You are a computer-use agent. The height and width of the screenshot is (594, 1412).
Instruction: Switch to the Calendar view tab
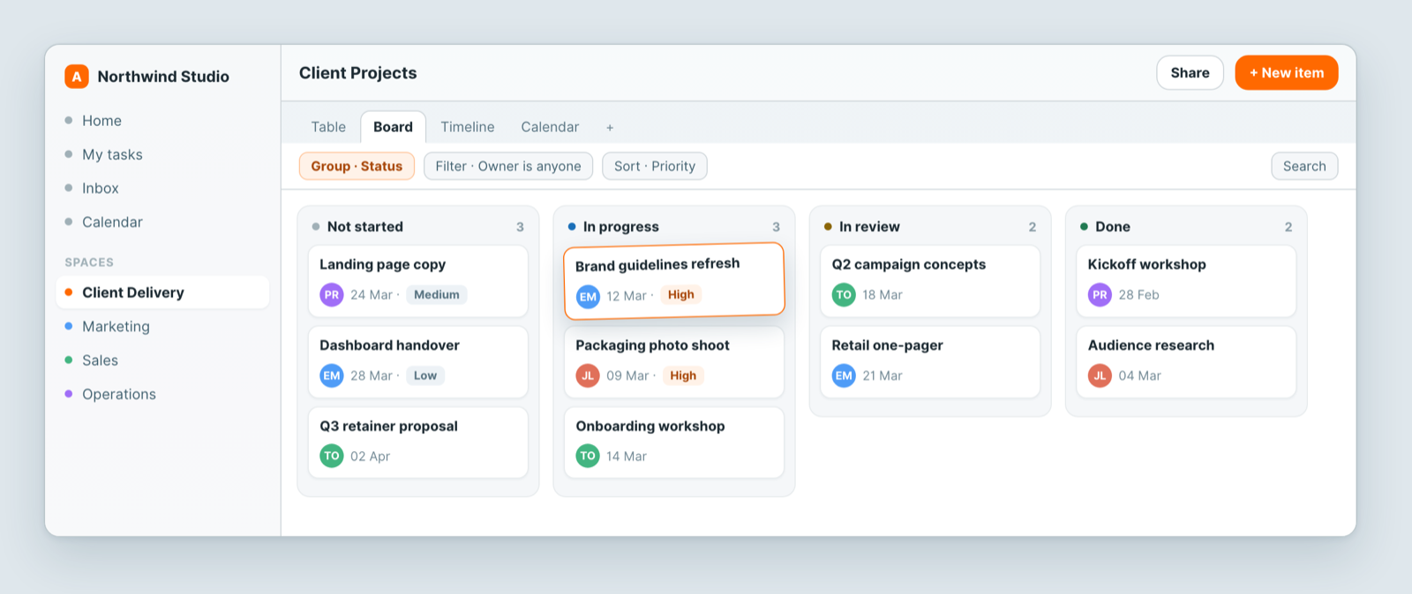(x=550, y=127)
